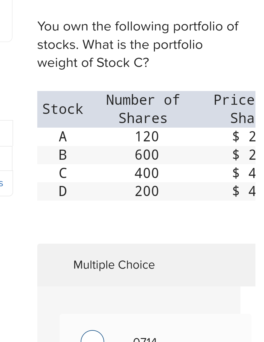Click the 600 shares cell for Stock B
The width and height of the screenshot is (264, 342).
(x=146, y=155)
